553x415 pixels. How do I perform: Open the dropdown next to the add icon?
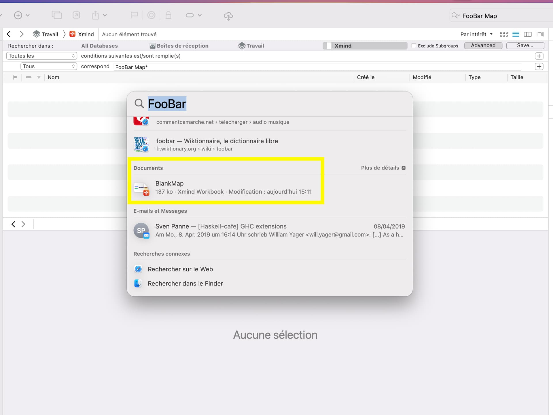[28, 15]
